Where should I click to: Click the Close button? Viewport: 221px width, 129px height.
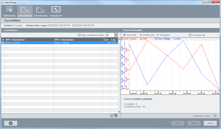(210, 123)
